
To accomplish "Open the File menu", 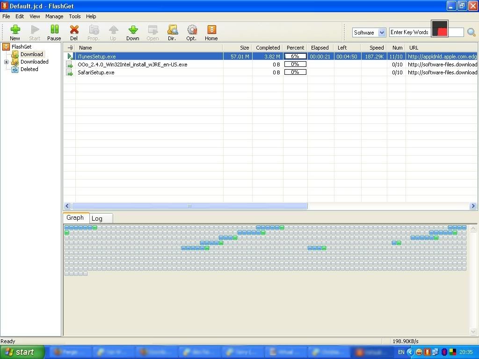I will tap(6, 16).
